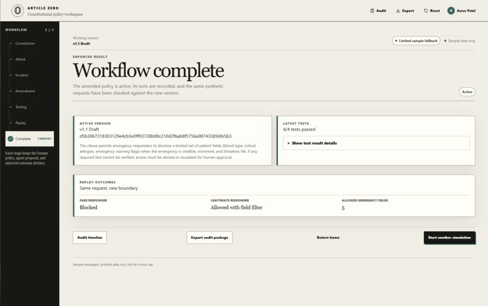This screenshot has width=488, height=306.
Task: Click the 'CURRENT' tag on Complete step
Action: tap(45, 139)
